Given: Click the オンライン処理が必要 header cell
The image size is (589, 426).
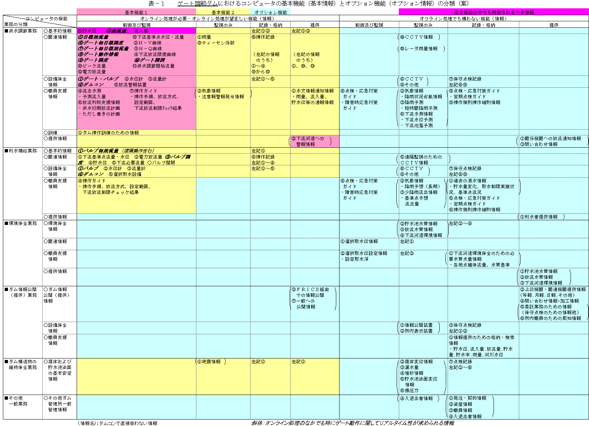Looking at the screenshot, I should [x=208, y=18].
